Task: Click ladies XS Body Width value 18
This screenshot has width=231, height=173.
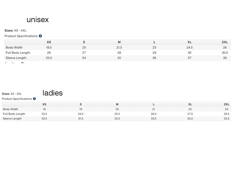Action: coord(44,109)
